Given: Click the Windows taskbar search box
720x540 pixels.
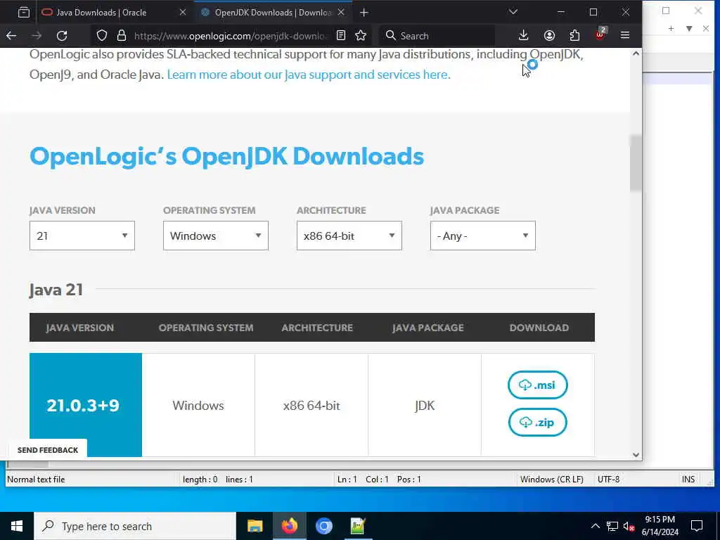Looking at the screenshot, I should [135, 526].
